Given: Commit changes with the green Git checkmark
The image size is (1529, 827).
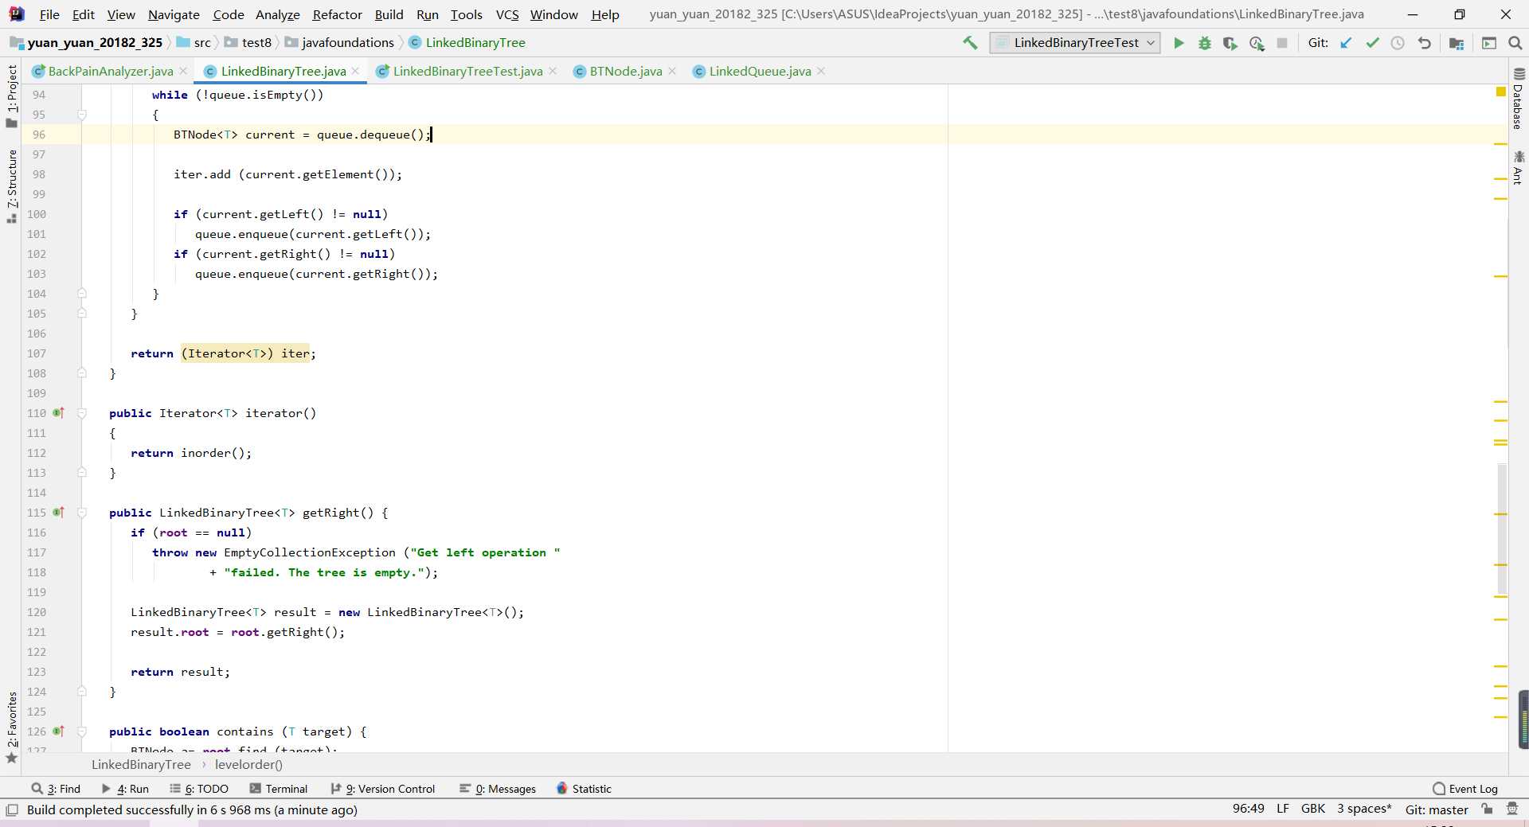Looking at the screenshot, I should 1372,43.
